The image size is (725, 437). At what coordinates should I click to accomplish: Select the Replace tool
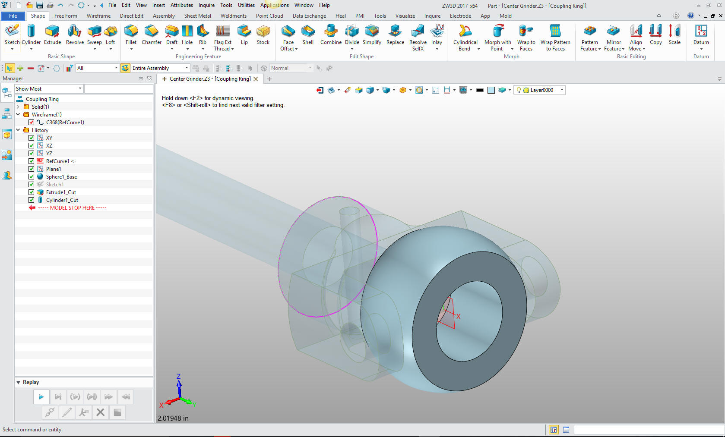pyautogui.click(x=395, y=35)
